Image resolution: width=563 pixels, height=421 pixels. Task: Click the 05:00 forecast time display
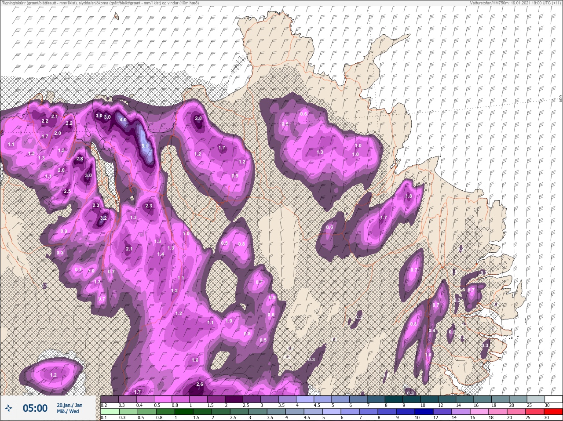click(x=35, y=408)
